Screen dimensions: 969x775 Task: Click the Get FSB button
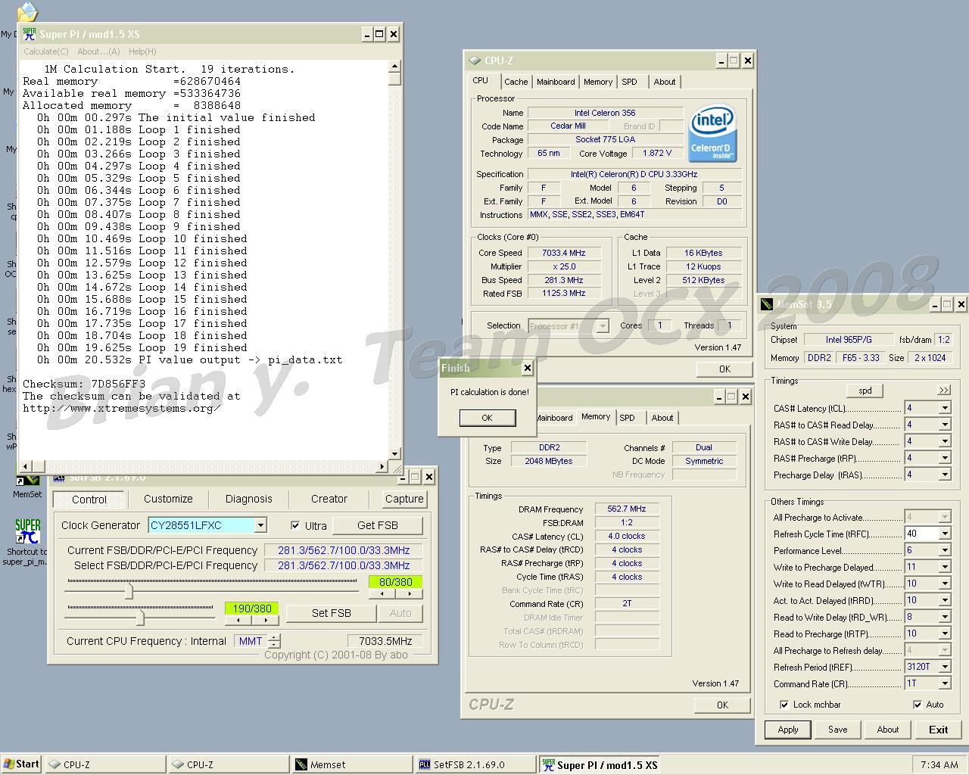pos(377,525)
